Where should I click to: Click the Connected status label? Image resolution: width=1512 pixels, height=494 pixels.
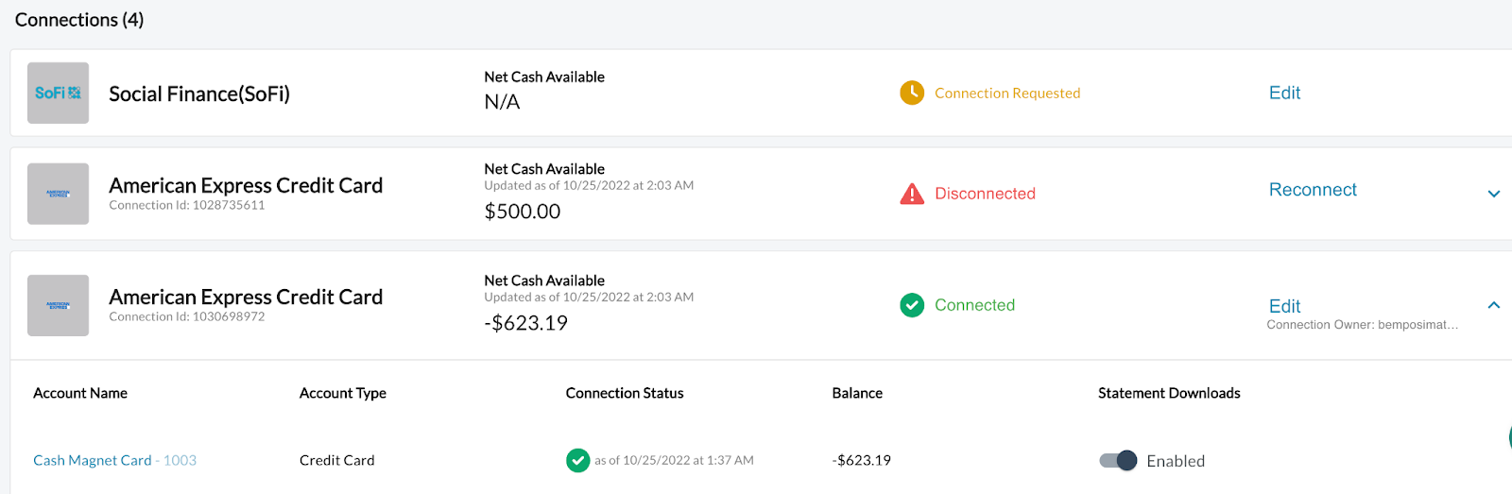[974, 305]
